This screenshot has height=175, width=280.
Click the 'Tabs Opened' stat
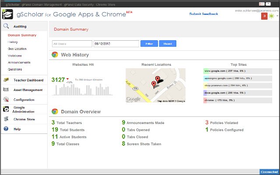136,129
